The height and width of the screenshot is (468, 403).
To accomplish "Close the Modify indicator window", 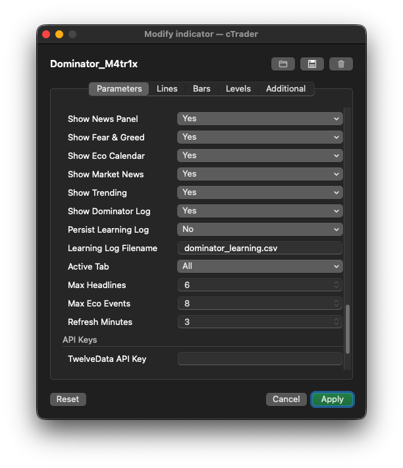I will point(46,34).
